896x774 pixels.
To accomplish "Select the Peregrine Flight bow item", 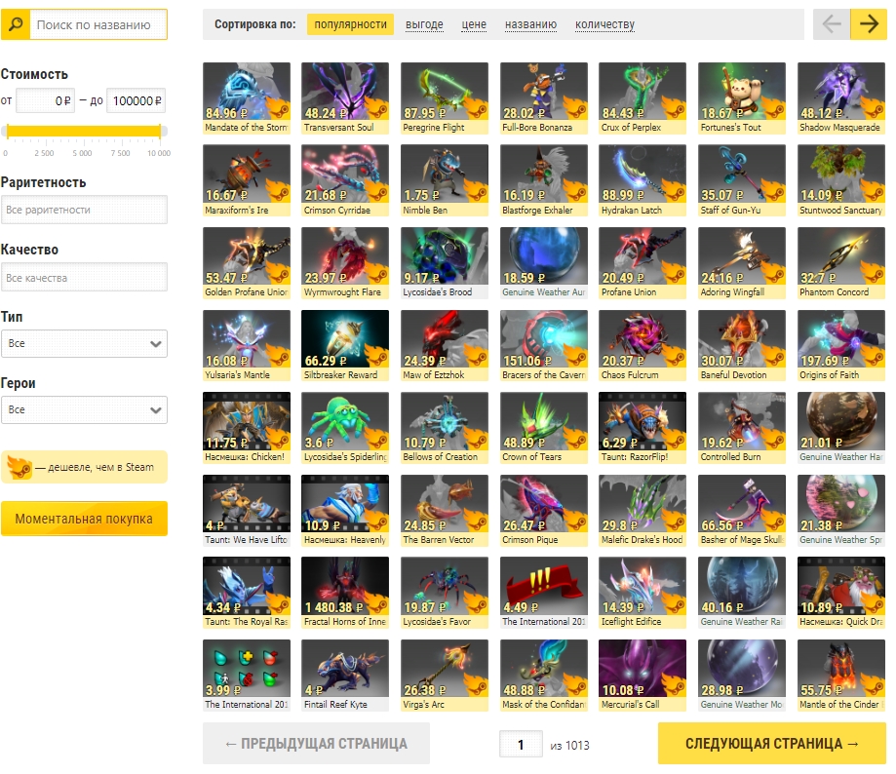I will click(x=445, y=98).
